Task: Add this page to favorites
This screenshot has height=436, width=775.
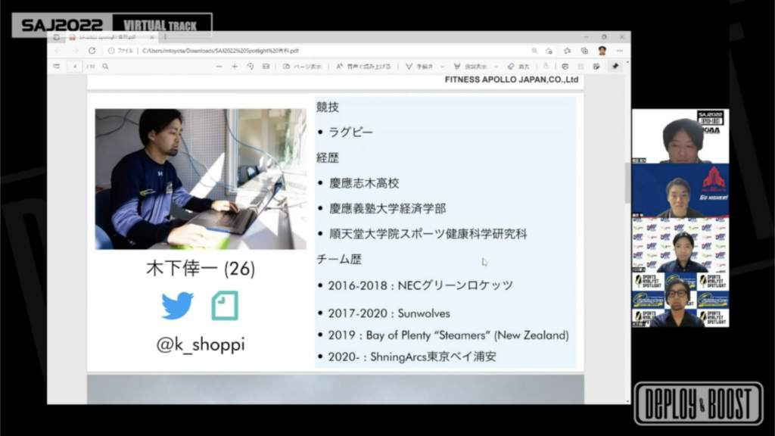Action: (549, 51)
